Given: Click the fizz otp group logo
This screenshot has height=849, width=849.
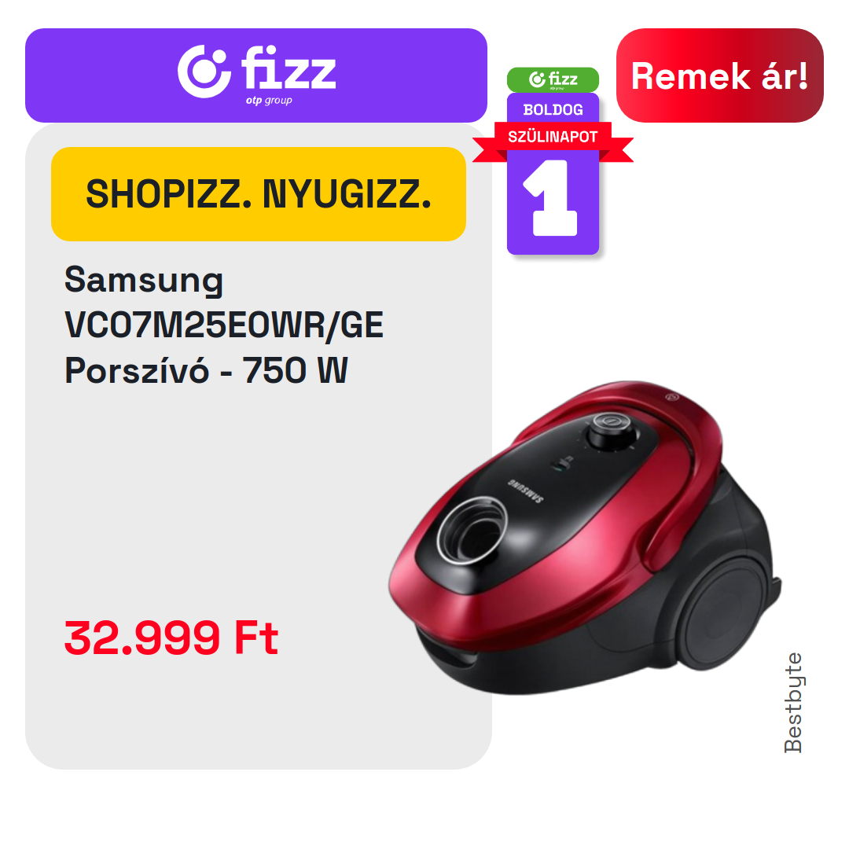Looking at the screenshot, I should coord(256,73).
